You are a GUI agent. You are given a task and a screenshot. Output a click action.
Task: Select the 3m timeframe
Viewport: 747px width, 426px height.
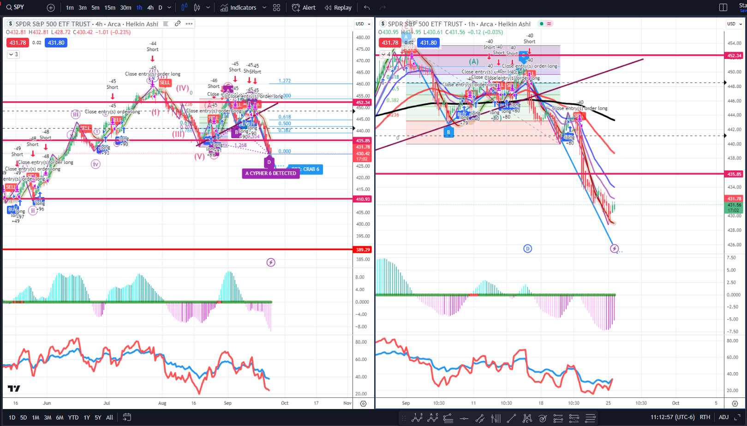coord(83,8)
